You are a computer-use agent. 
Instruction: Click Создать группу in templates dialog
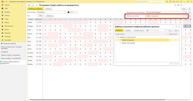point(139,30)
